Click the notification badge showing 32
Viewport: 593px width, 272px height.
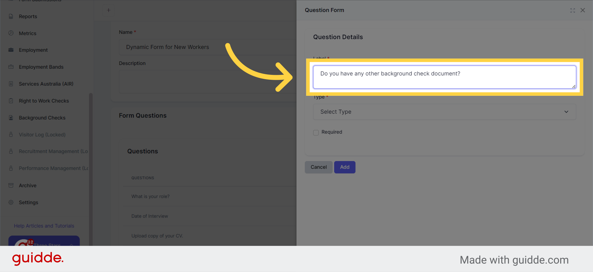coord(30,242)
